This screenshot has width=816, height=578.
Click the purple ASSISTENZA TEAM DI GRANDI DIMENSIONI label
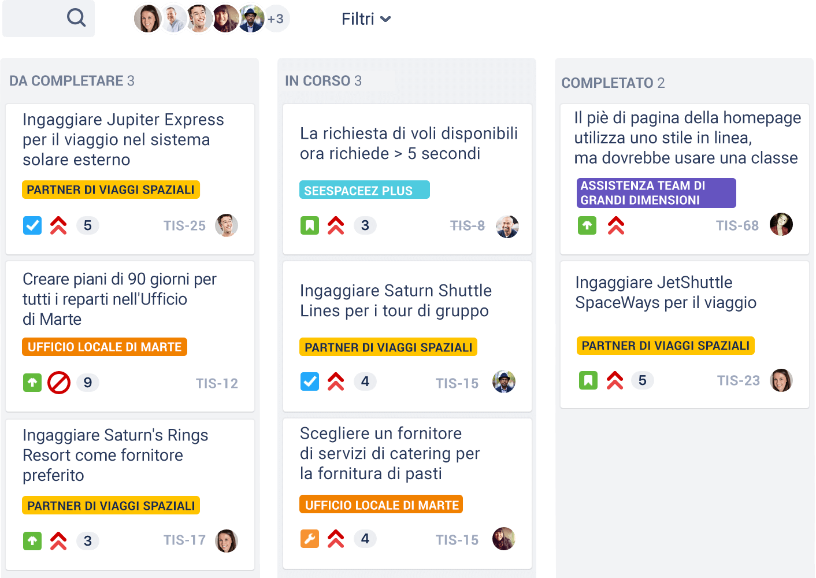656,193
